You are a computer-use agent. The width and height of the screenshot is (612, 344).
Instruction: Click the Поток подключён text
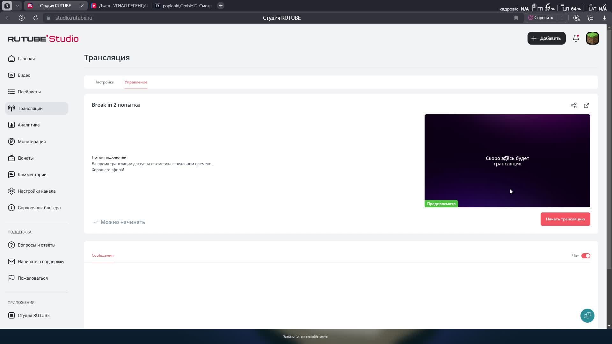click(x=109, y=157)
